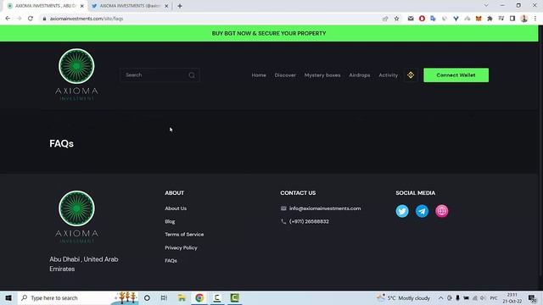Open Mystery boxes in navigation
This screenshot has height=305, width=543.
click(322, 75)
